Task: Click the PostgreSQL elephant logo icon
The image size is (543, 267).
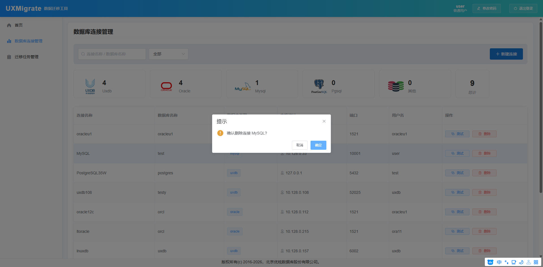Action: 319,86
